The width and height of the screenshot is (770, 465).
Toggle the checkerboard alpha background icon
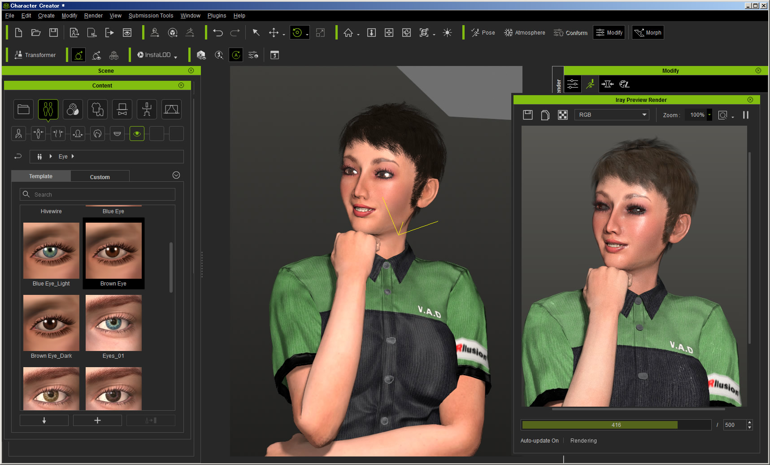(562, 115)
